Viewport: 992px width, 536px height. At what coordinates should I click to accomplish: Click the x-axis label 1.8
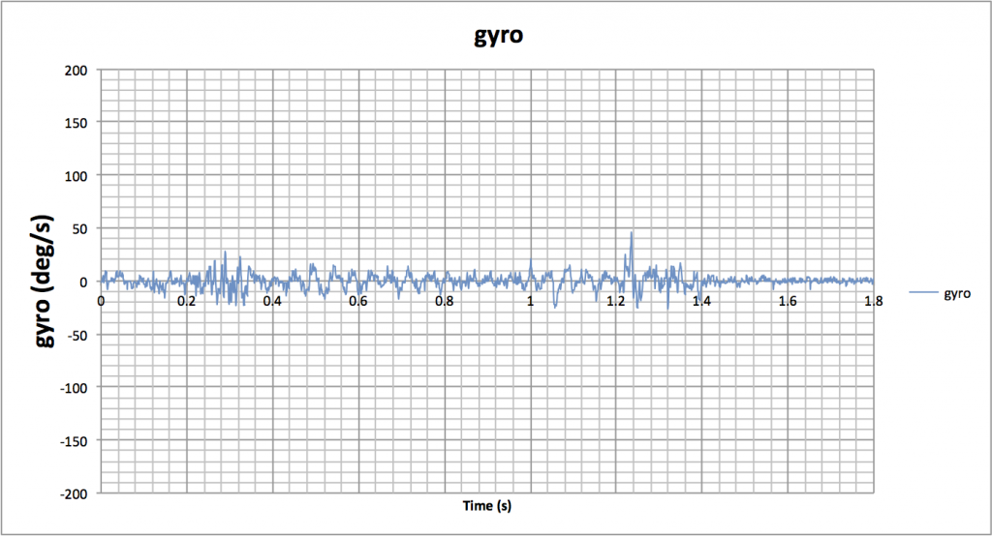click(x=874, y=302)
